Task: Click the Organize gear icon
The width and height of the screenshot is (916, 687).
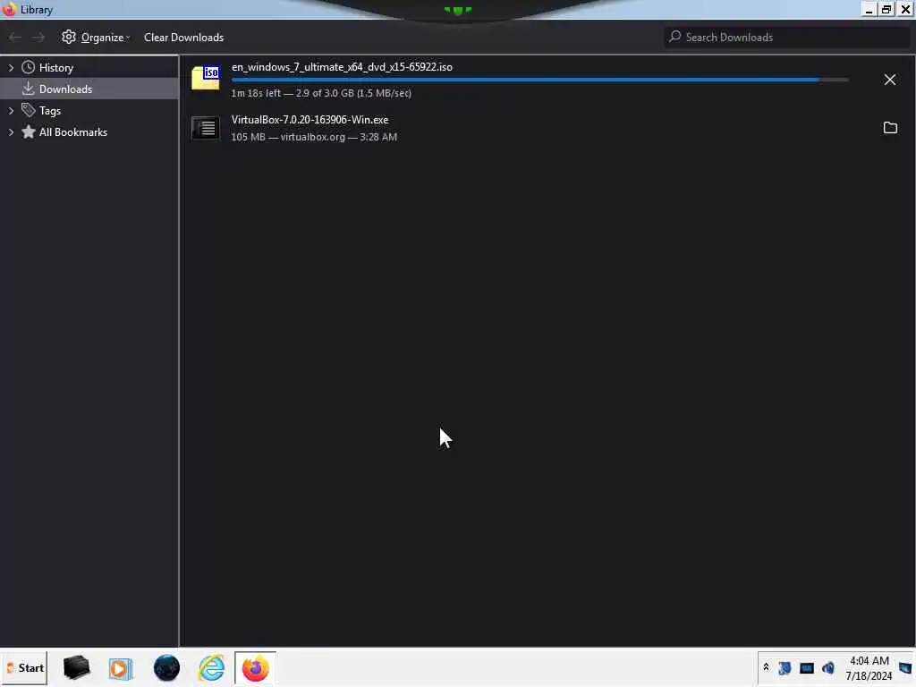Action: (x=69, y=37)
